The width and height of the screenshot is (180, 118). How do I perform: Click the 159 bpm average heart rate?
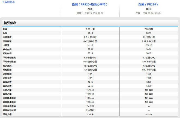(x=149, y=90)
